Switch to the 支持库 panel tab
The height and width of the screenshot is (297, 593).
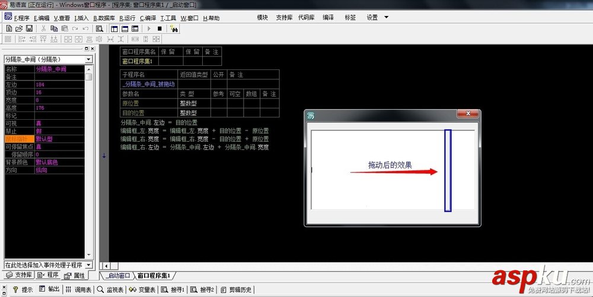point(20,274)
